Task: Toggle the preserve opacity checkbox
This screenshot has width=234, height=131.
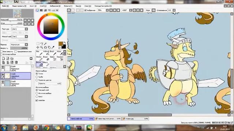Action: (1, 52)
